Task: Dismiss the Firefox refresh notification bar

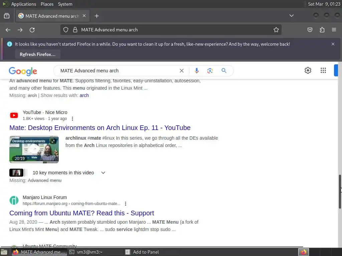Action: (333, 44)
